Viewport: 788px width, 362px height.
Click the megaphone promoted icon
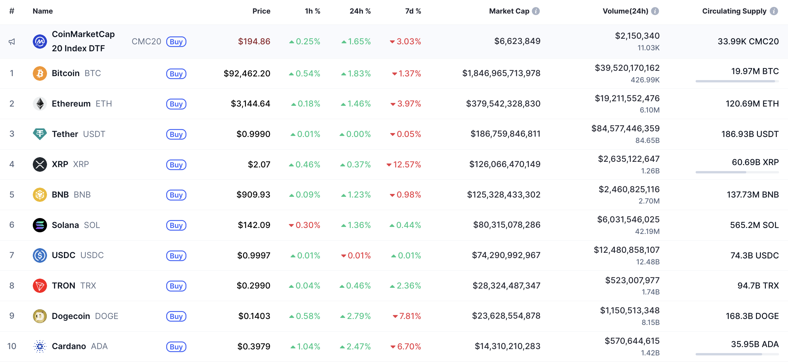tap(12, 42)
